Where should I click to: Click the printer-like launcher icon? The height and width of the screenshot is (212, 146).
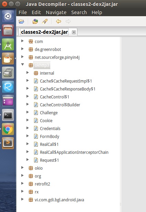click(8, 73)
